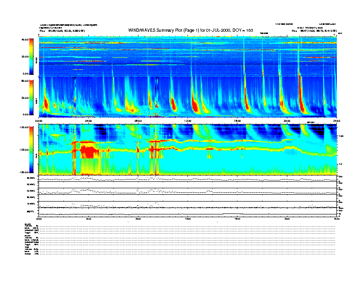Click the 40.00 color scale value

click(x=25, y=39)
